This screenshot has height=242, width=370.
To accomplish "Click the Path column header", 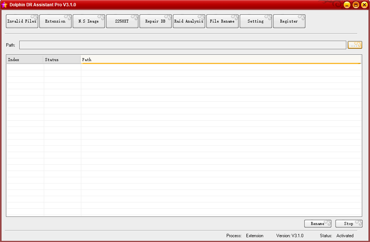I will pos(220,60).
